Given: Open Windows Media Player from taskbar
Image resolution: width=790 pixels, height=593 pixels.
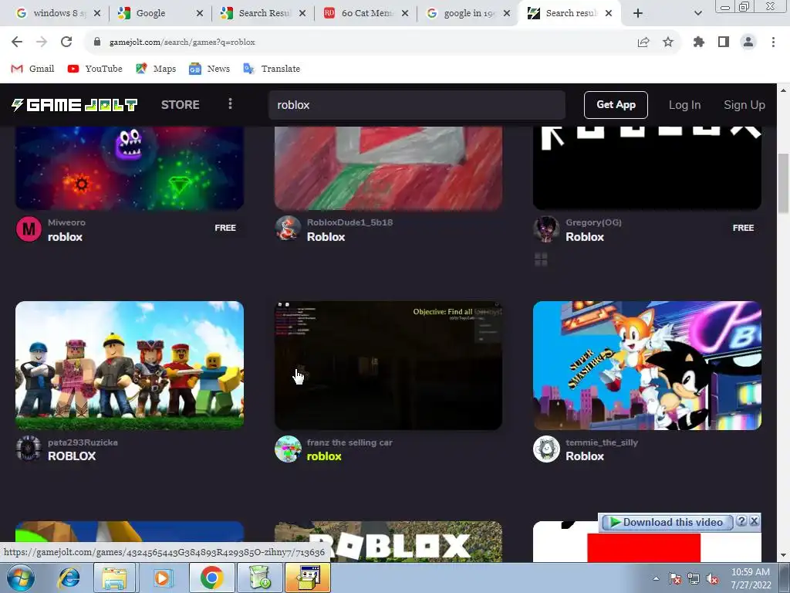Looking at the screenshot, I should click(162, 578).
